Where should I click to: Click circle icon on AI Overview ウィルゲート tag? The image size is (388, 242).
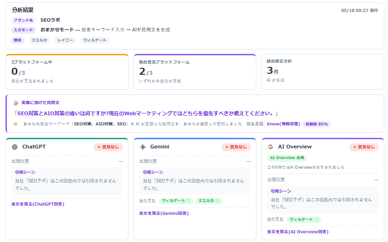tap(317, 219)
